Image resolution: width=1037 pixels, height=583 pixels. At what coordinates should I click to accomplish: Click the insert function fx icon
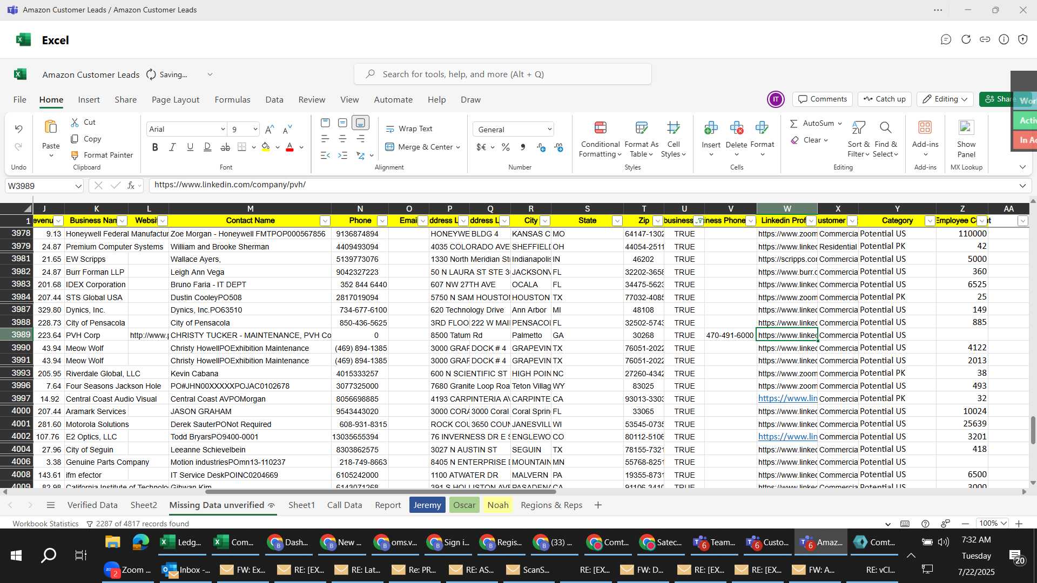[x=131, y=186]
